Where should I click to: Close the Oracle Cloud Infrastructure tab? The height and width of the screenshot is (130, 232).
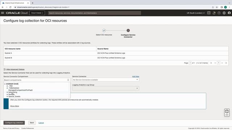pyautogui.click(x=28, y=3)
